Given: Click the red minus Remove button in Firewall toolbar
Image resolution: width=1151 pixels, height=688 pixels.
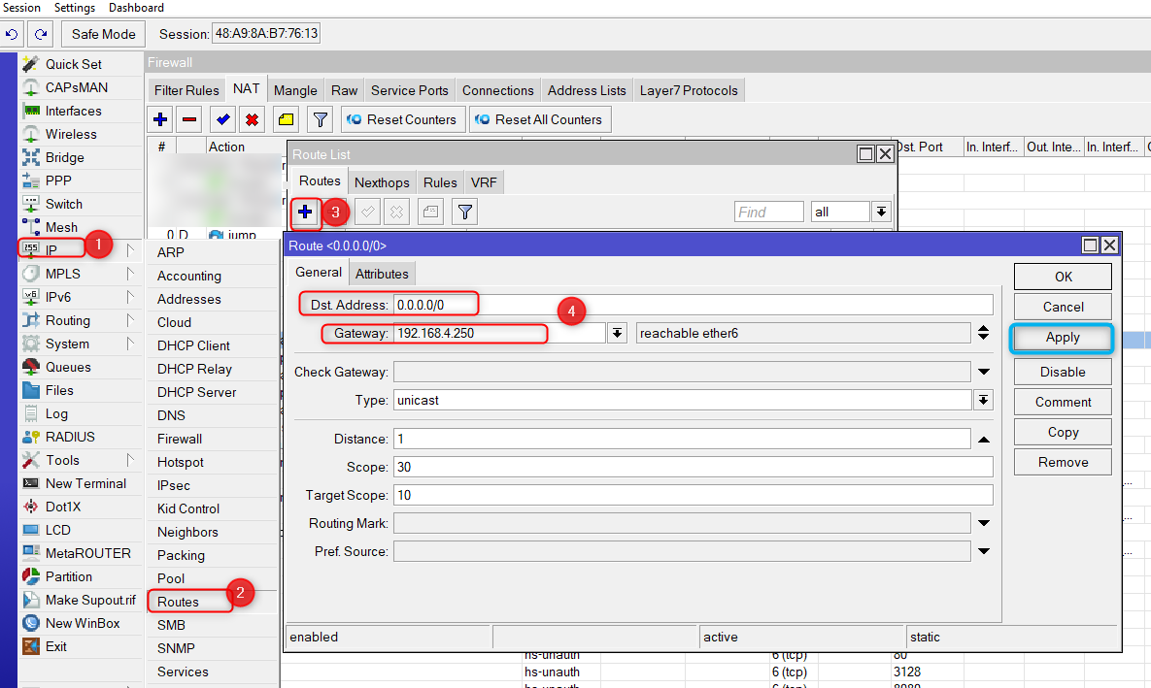Looking at the screenshot, I should tap(190, 120).
